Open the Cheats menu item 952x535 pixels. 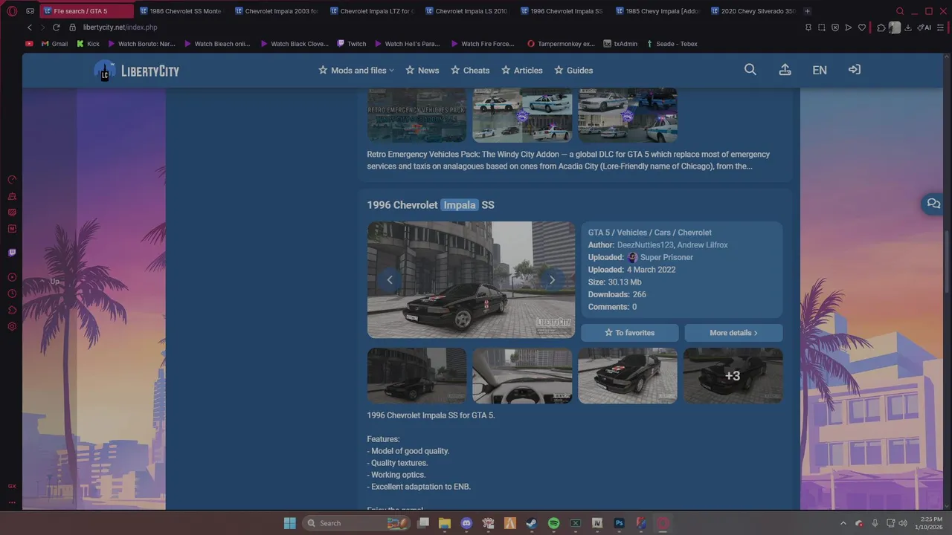tap(470, 71)
